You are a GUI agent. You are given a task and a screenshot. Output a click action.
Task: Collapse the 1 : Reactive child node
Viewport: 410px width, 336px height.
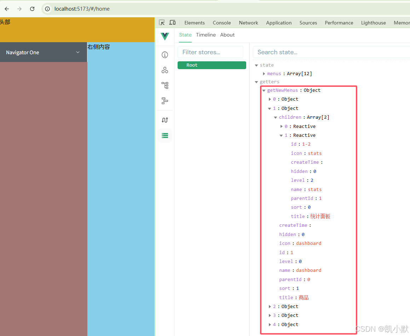tap(281, 135)
